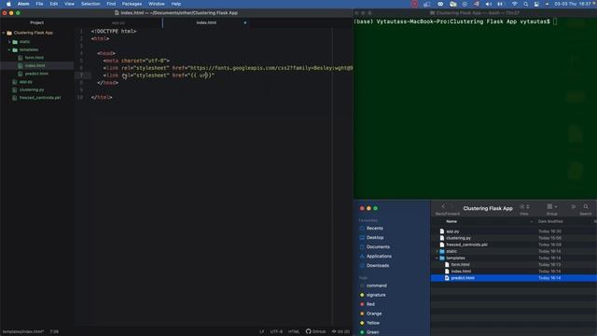Open the Selection menu

[90, 4]
